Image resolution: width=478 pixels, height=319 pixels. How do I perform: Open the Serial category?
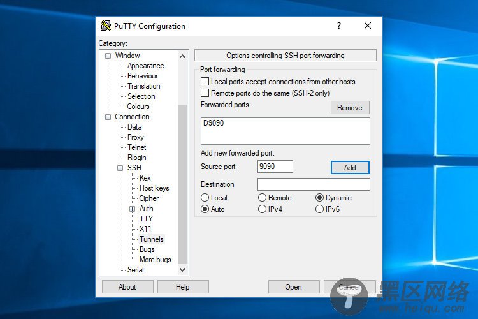(135, 270)
